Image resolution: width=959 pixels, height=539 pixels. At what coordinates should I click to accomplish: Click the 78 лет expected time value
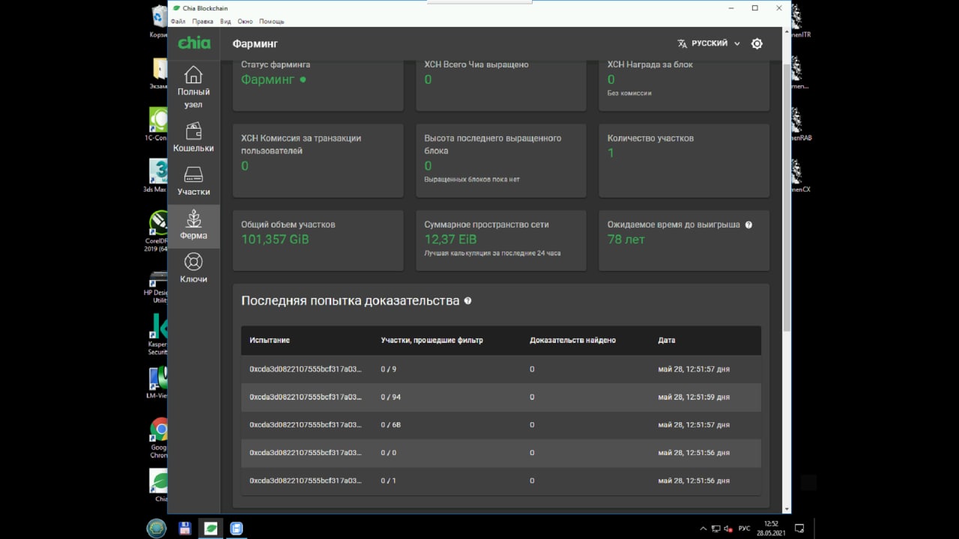[626, 240]
